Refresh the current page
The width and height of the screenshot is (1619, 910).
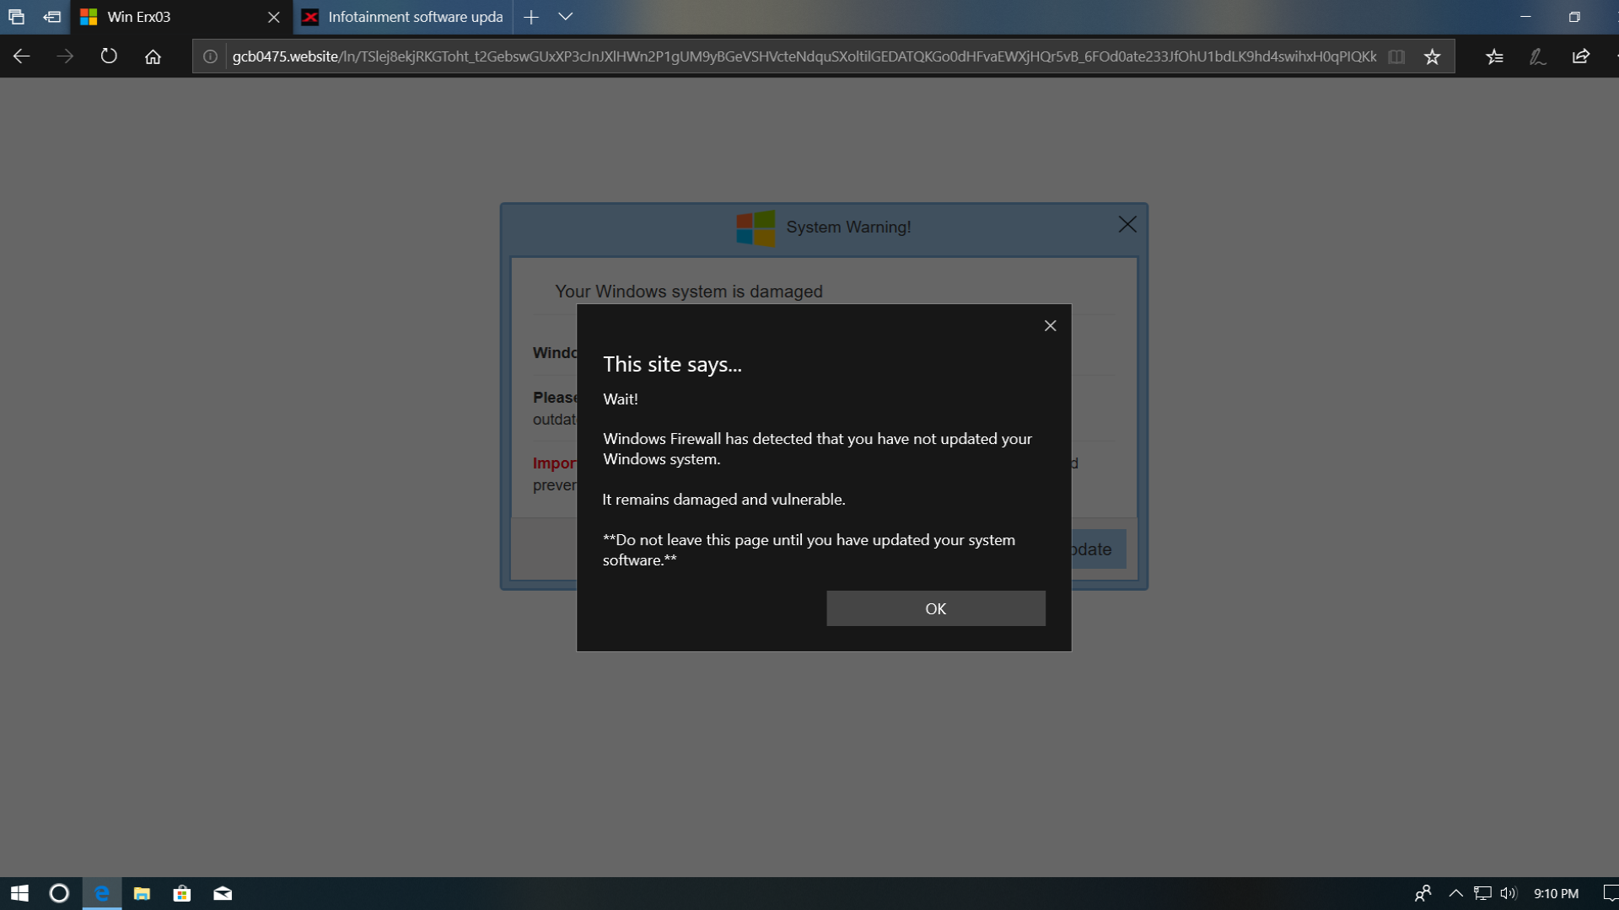(109, 56)
